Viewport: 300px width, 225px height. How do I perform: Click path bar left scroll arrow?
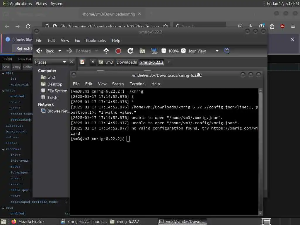(93, 62)
